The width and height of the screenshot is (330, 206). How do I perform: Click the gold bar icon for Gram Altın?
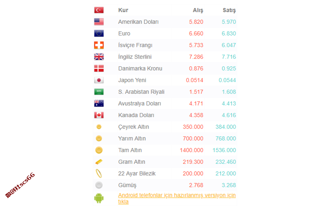99,162
